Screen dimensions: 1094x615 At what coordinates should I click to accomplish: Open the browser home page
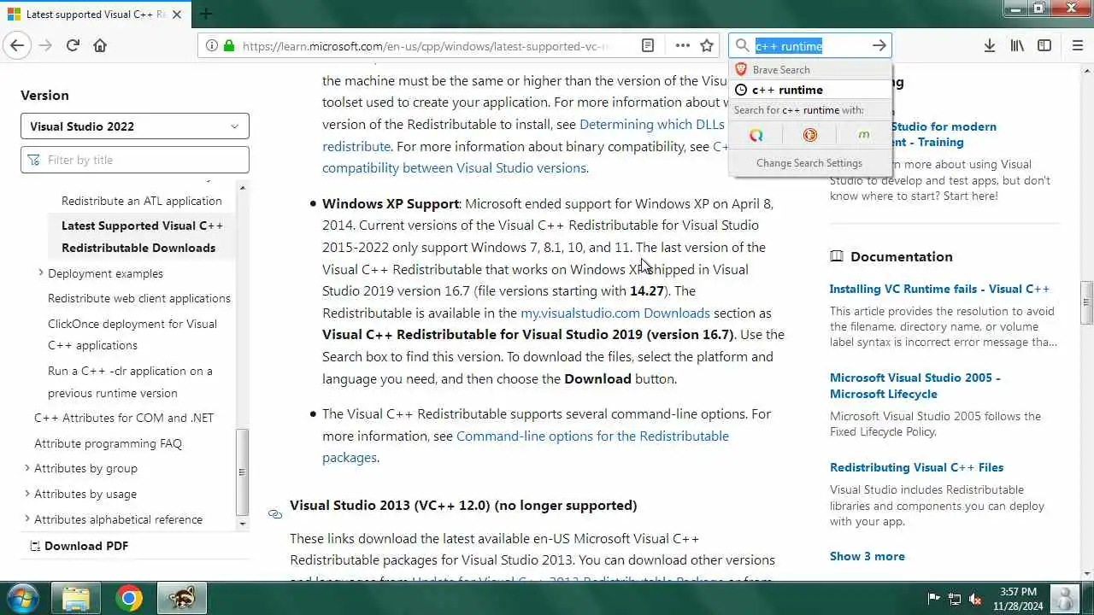(x=100, y=45)
